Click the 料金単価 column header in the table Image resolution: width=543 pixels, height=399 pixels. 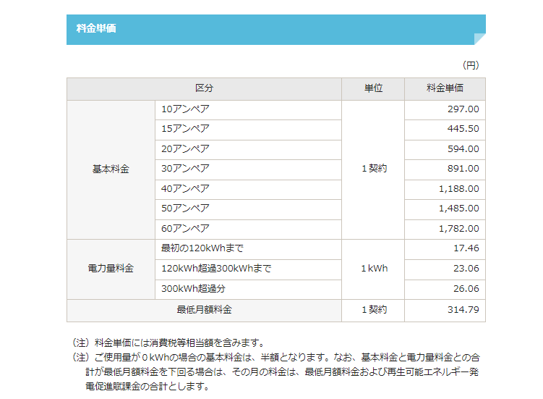click(x=445, y=88)
